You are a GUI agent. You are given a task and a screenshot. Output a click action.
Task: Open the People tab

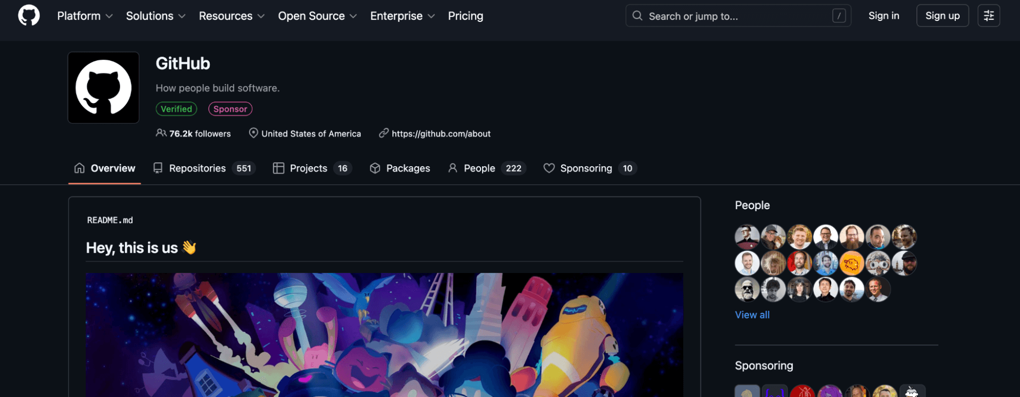coord(487,168)
